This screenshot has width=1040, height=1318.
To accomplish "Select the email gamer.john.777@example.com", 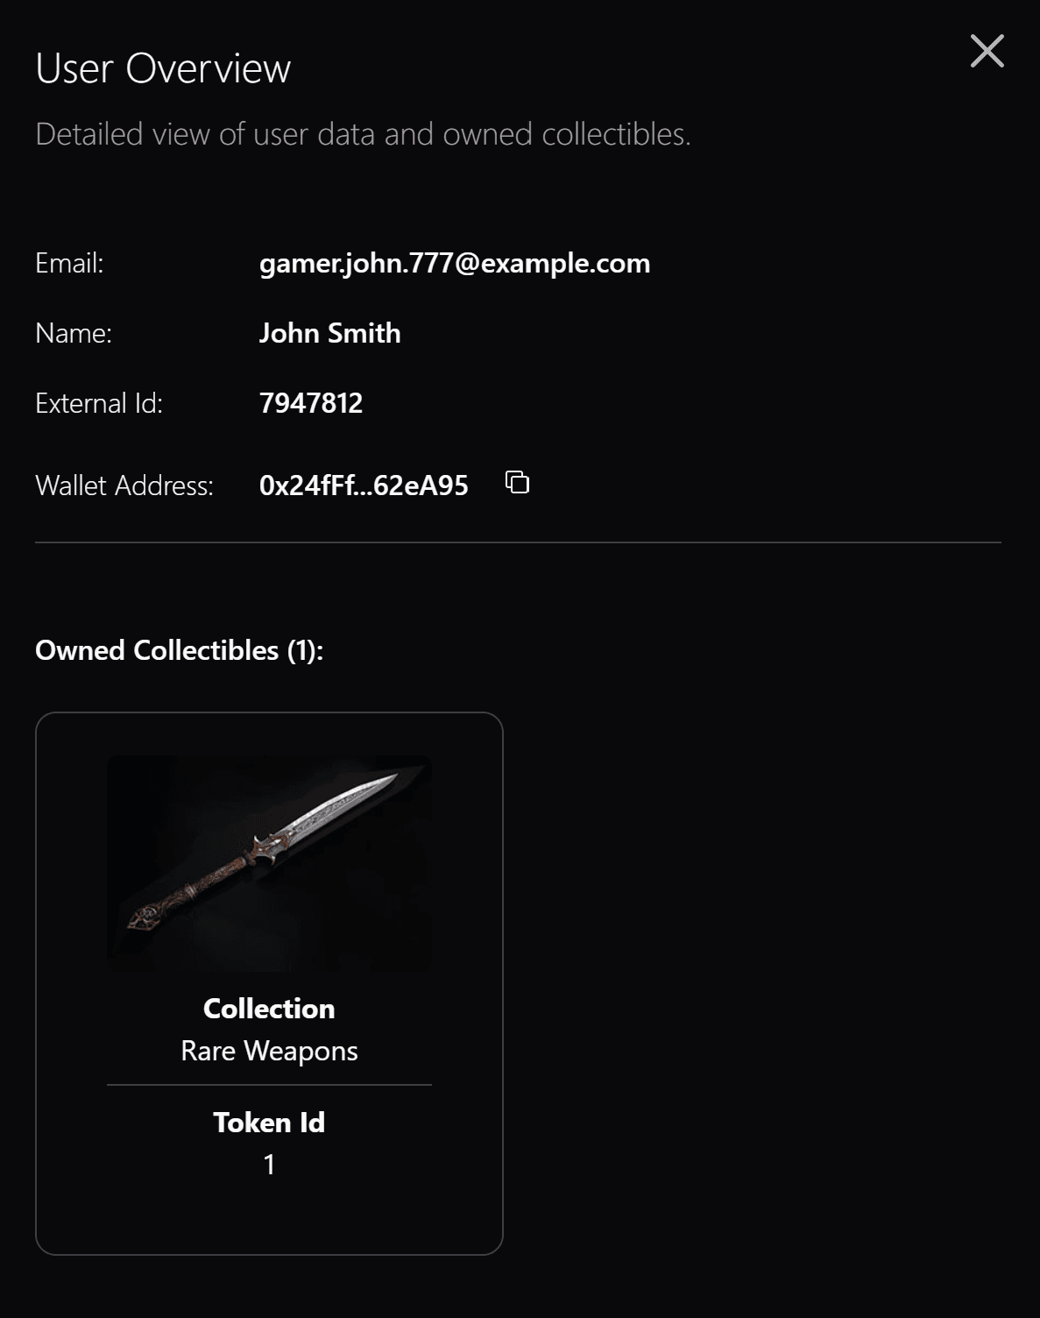I will pyautogui.click(x=454, y=263).
